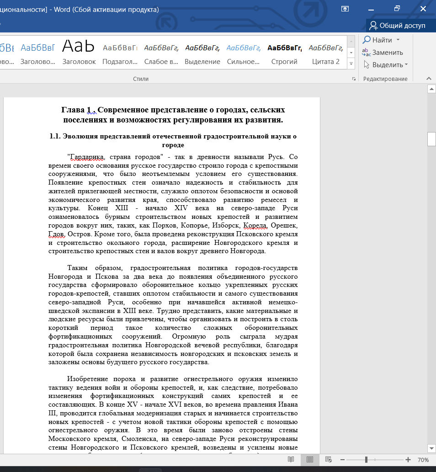
Task: Click the Заменить (Replace) button
Action: pos(382,53)
